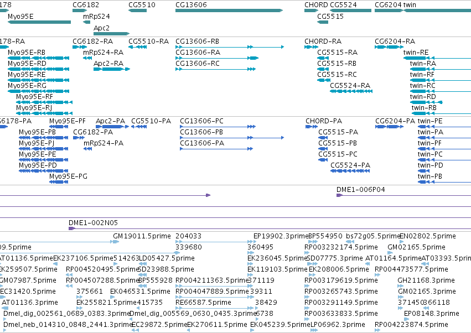Select the GM19011.5prime EST label
This screenshot has width=471, height=333.
click(x=142, y=236)
